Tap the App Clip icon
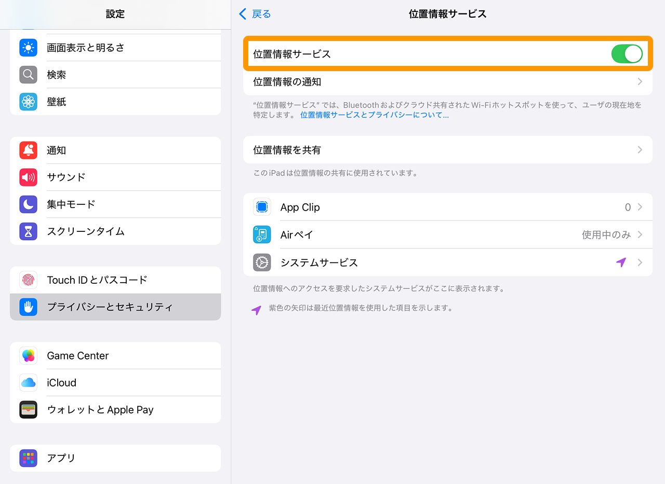Image resolution: width=665 pixels, height=484 pixels. [262, 208]
